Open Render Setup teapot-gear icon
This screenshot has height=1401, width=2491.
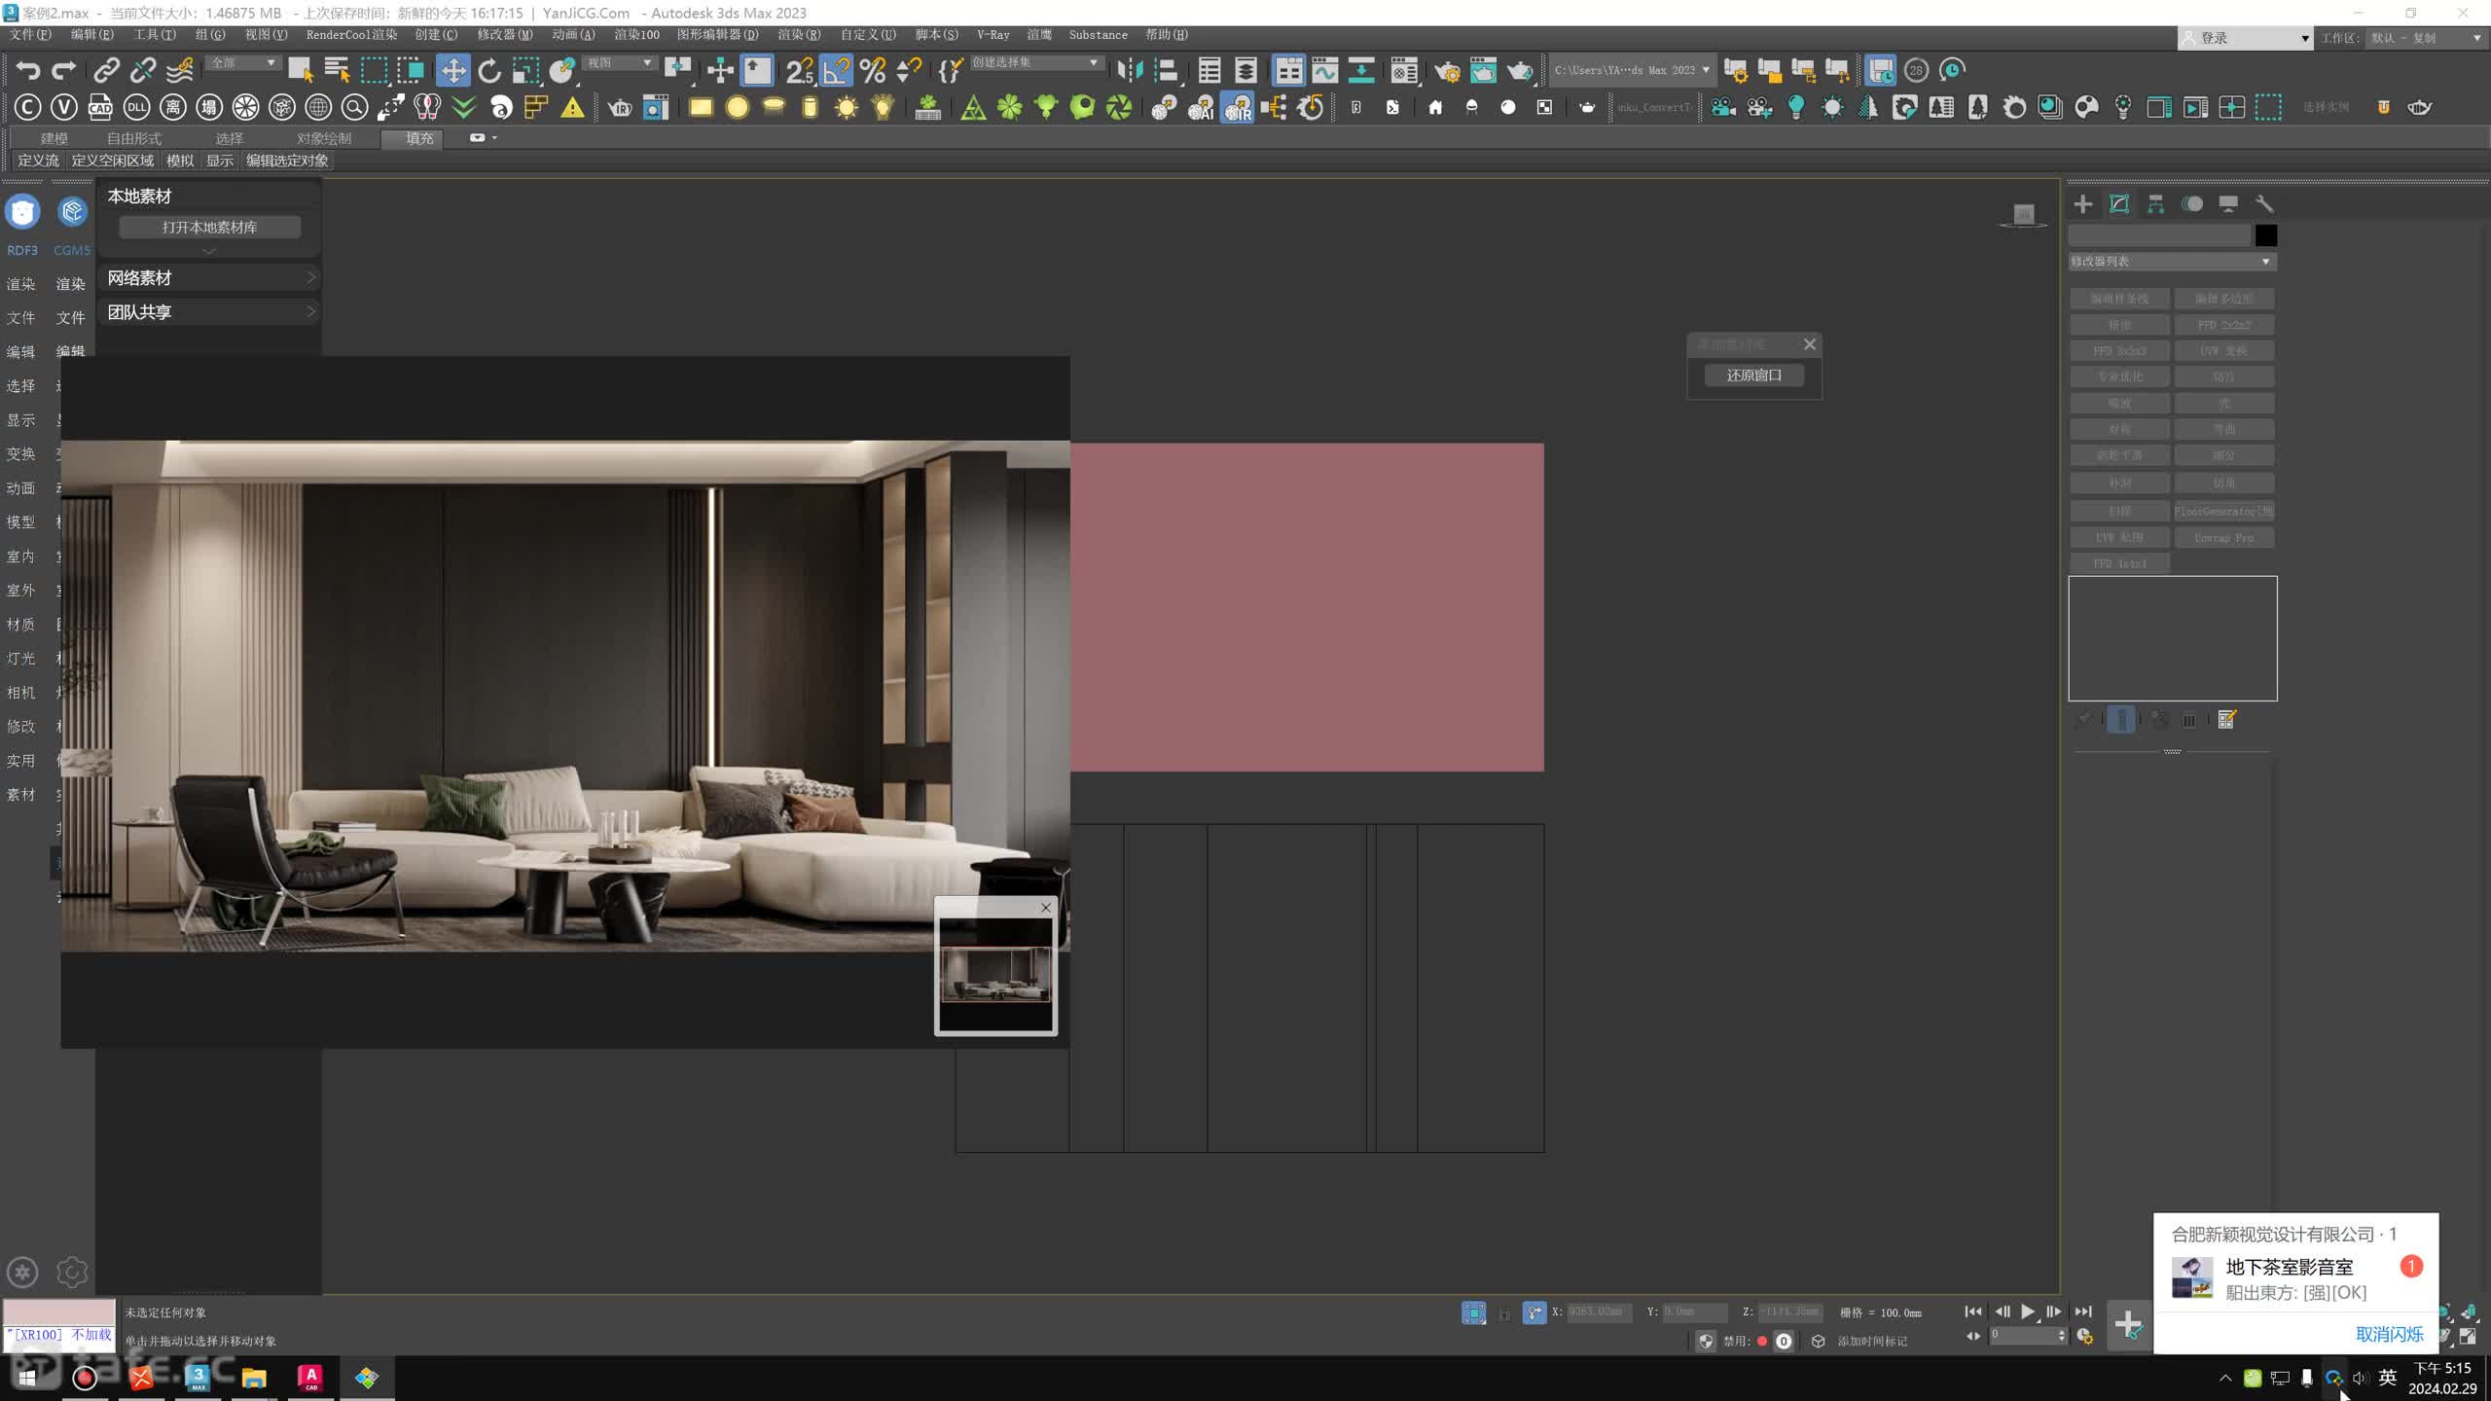(1446, 70)
